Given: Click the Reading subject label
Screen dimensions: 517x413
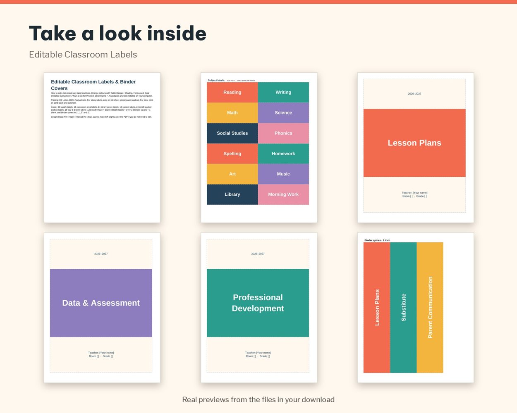Looking at the screenshot, I should click(232, 92).
